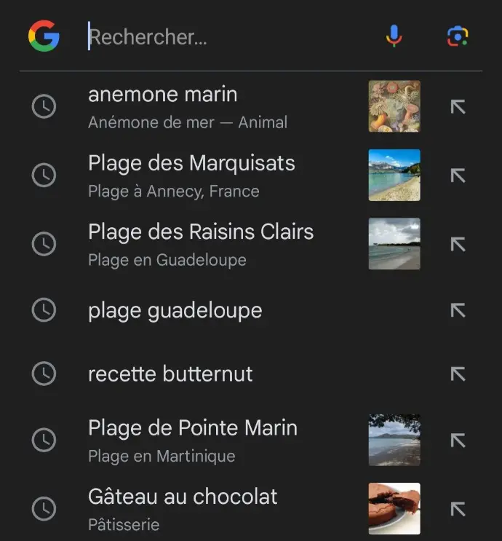Image resolution: width=502 pixels, height=541 pixels.
Task: Tap the arrow next to 'Gâteau au chocolat'
Action: click(458, 508)
